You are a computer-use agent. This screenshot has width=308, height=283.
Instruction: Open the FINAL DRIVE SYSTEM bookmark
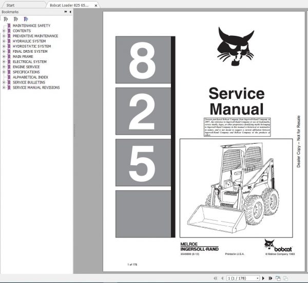pyautogui.click(x=30, y=51)
